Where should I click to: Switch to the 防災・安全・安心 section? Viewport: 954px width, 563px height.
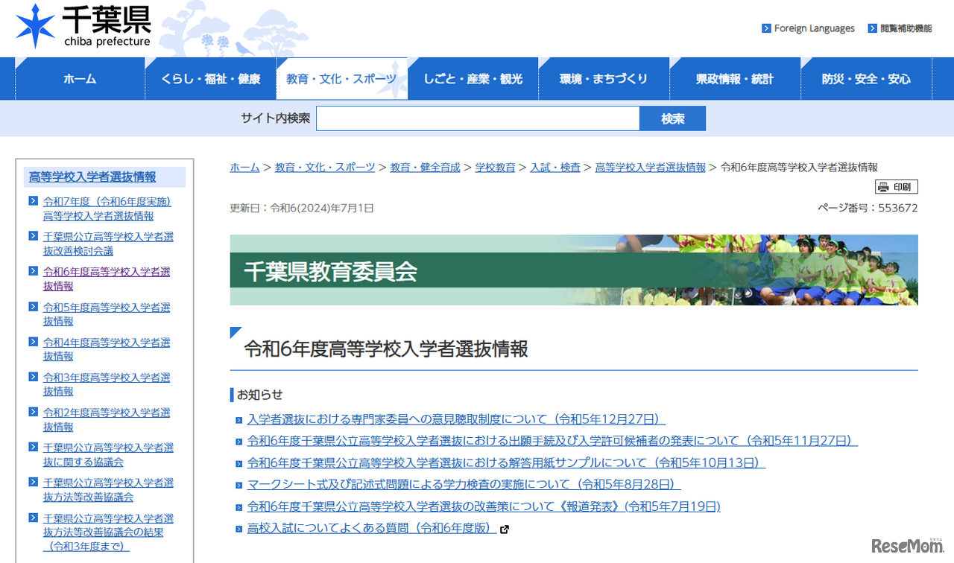(x=865, y=78)
